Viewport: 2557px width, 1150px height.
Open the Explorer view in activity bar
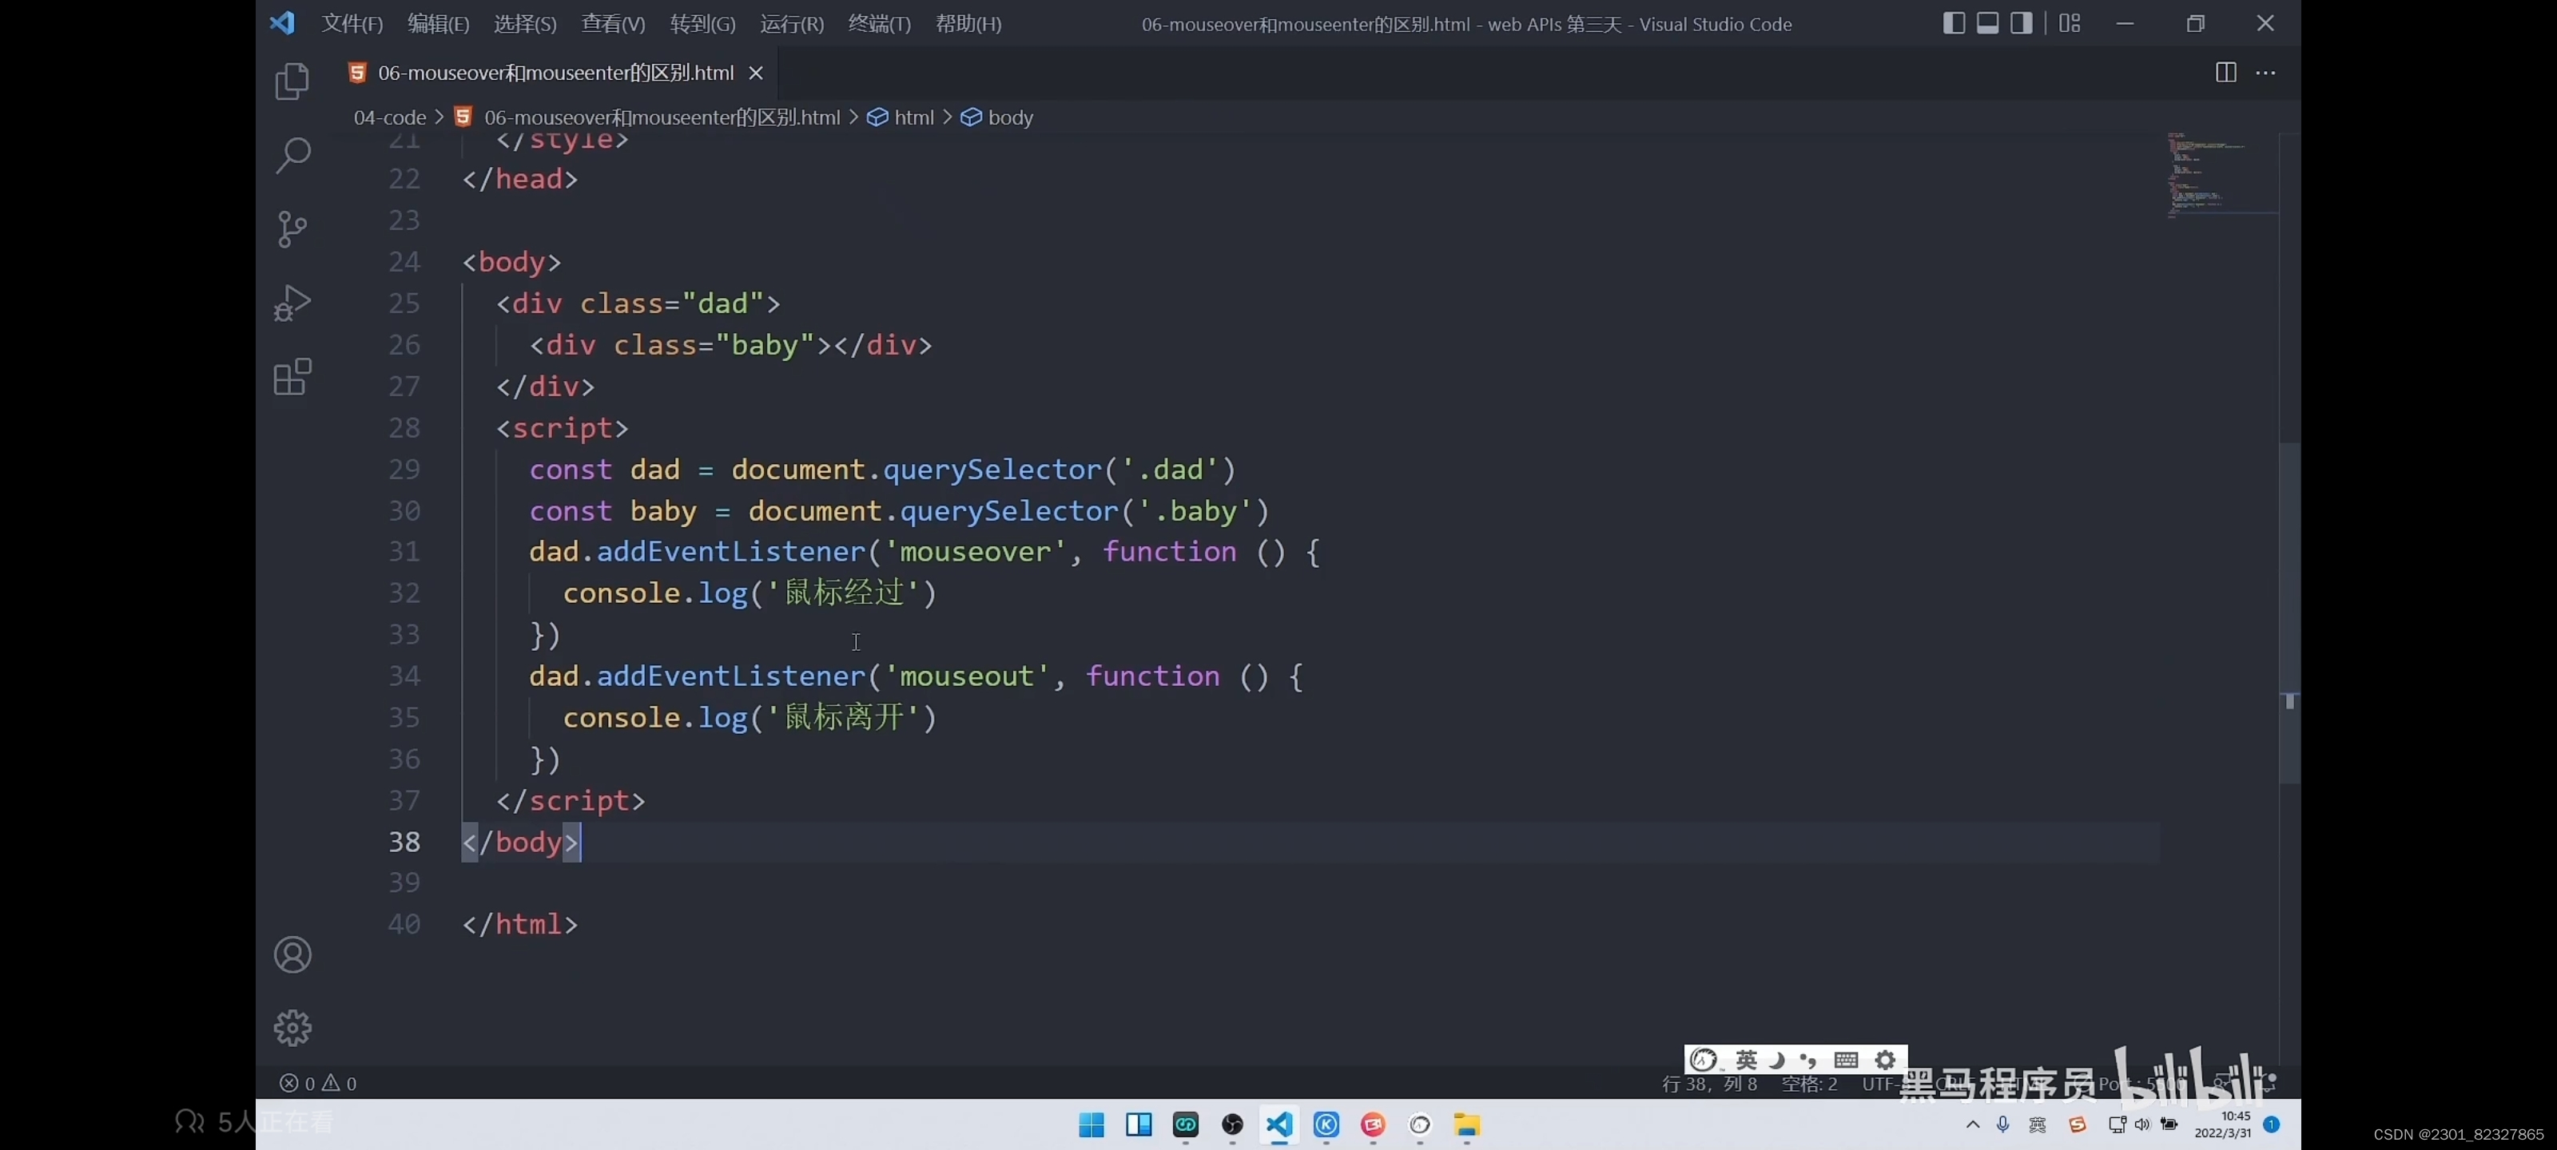coord(292,81)
